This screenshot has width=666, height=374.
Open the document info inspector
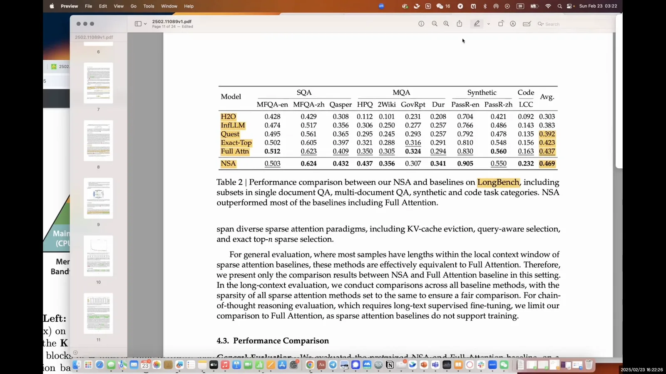(421, 24)
